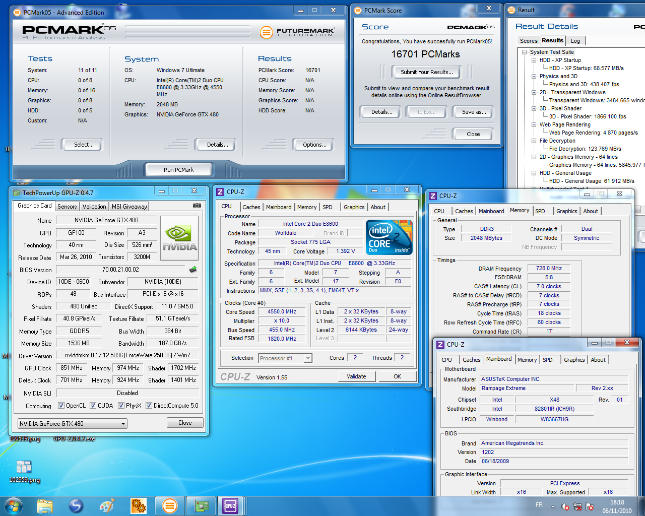Viewport: 645px width, 516px height.
Task: Click Save as... in PCMark Score
Action: pyautogui.click(x=474, y=112)
